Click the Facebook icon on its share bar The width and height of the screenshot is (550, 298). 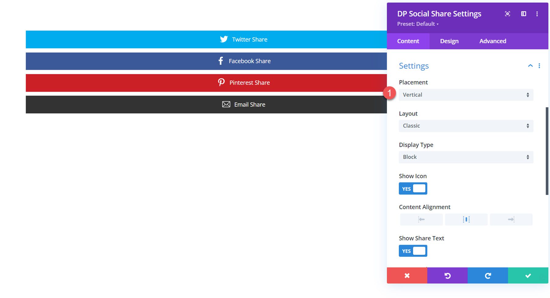(220, 61)
